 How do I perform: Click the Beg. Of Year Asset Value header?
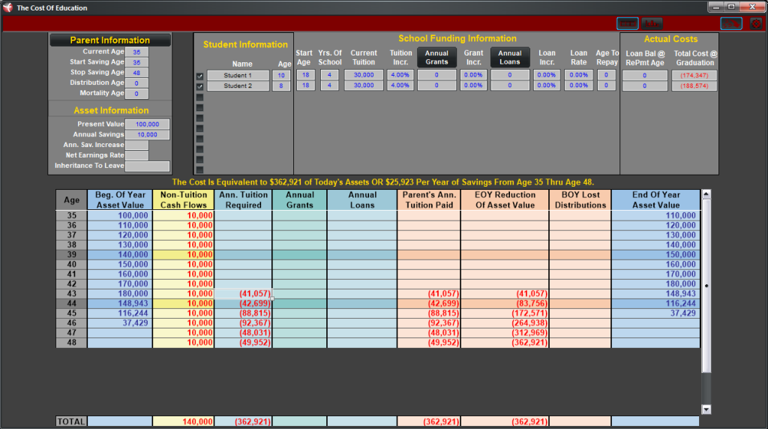[x=120, y=199]
